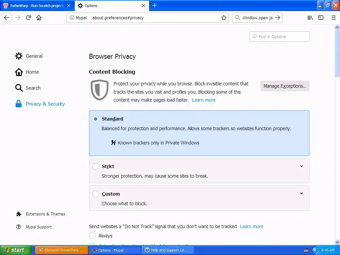Click the Reload page icon
Screen dimensions: 340x255
(x=28, y=18)
